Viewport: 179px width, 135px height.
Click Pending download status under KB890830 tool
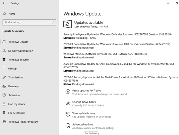[83, 58]
